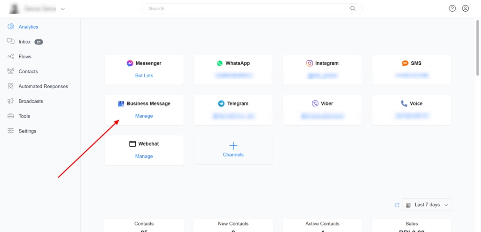
Task: Click the Viber channel icon
Action: tap(315, 104)
